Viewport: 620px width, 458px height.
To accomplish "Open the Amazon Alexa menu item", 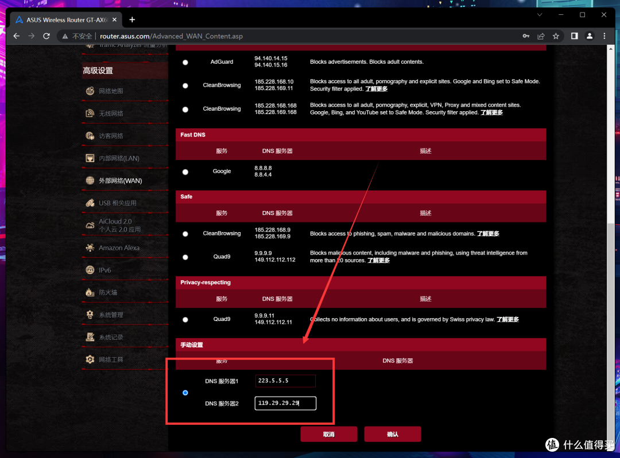I will [119, 248].
